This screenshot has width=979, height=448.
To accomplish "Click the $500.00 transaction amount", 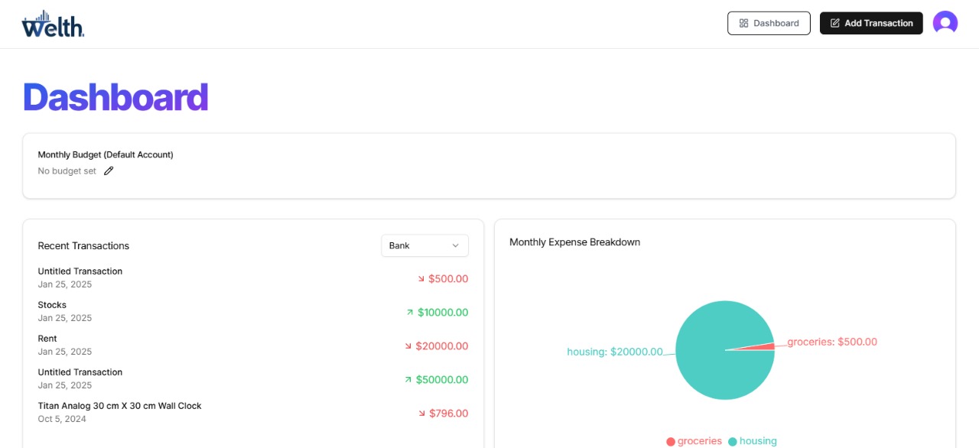I will pyautogui.click(x=448, y=279).
